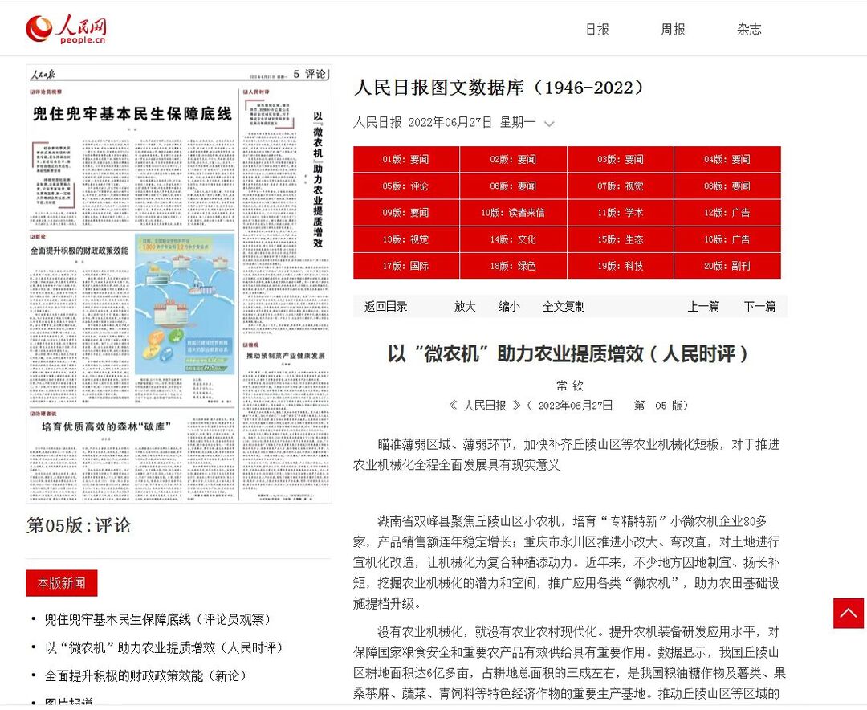The image size is (867, 710).
Task: Open article 全面提升积极的财政政策效能（新论）
Action: (x=145, y=675)
